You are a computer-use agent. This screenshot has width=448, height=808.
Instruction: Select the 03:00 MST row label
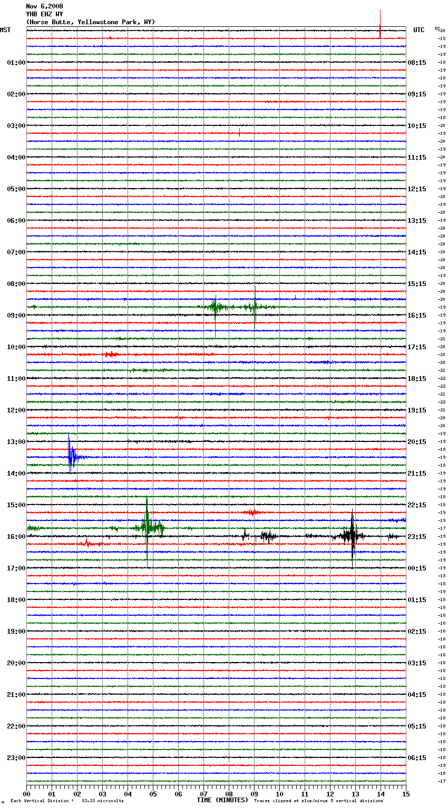16,126
